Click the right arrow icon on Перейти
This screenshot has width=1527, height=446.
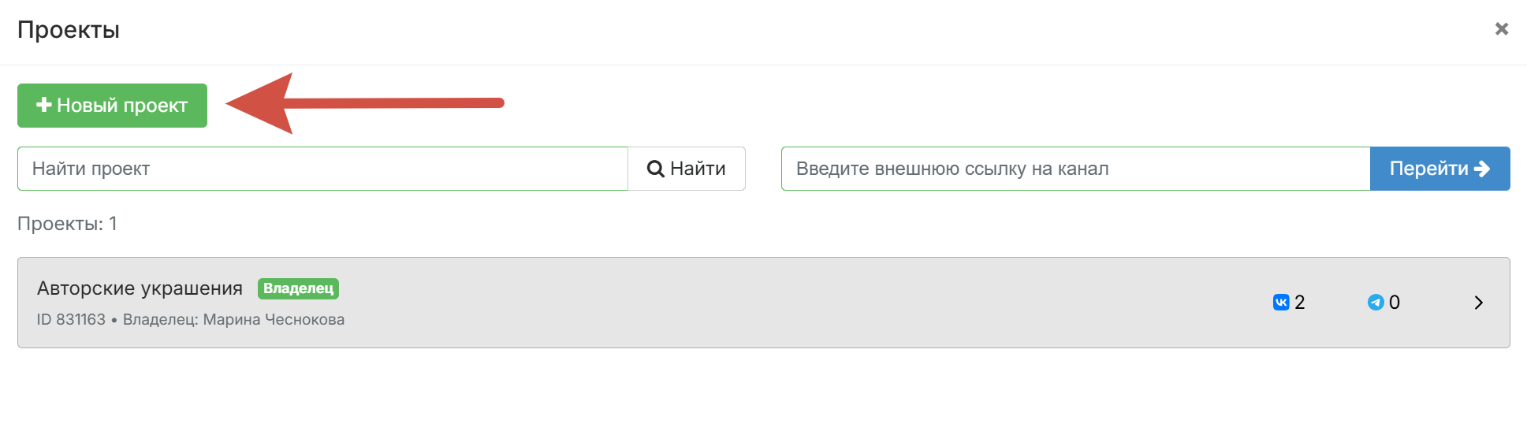1482,169
